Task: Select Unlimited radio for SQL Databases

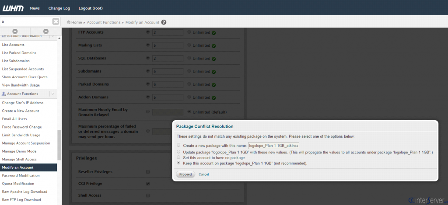Action: pos(189,58)
